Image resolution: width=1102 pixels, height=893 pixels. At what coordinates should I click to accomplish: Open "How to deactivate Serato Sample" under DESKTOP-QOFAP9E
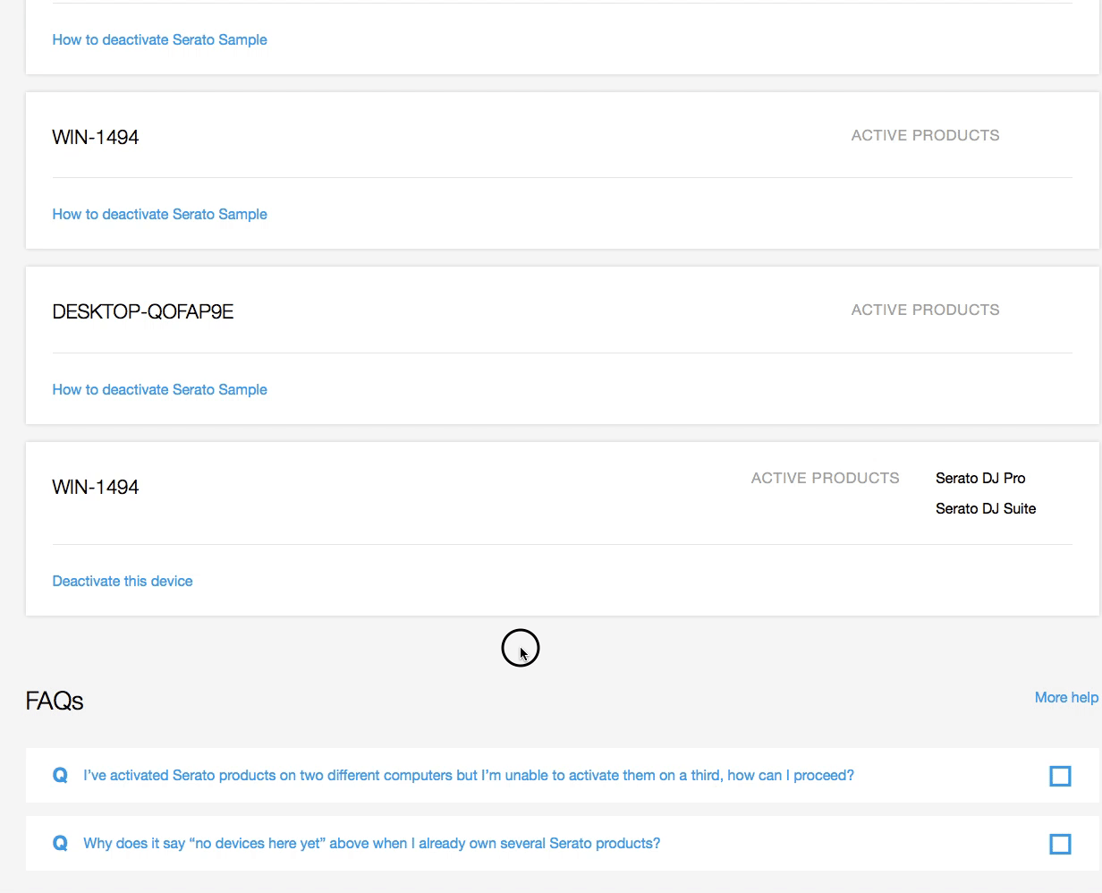159,389
